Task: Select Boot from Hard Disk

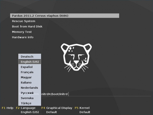Action: pos(27,26)
